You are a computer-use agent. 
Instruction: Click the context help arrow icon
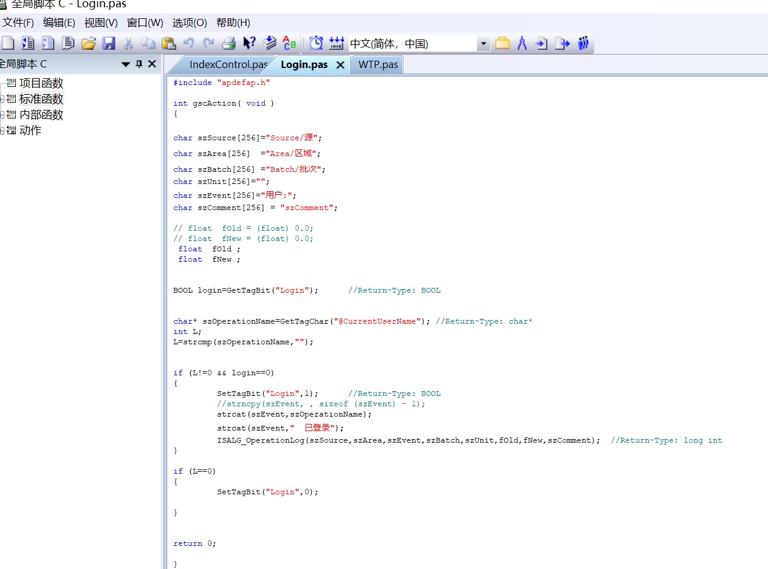pos(249,43)
